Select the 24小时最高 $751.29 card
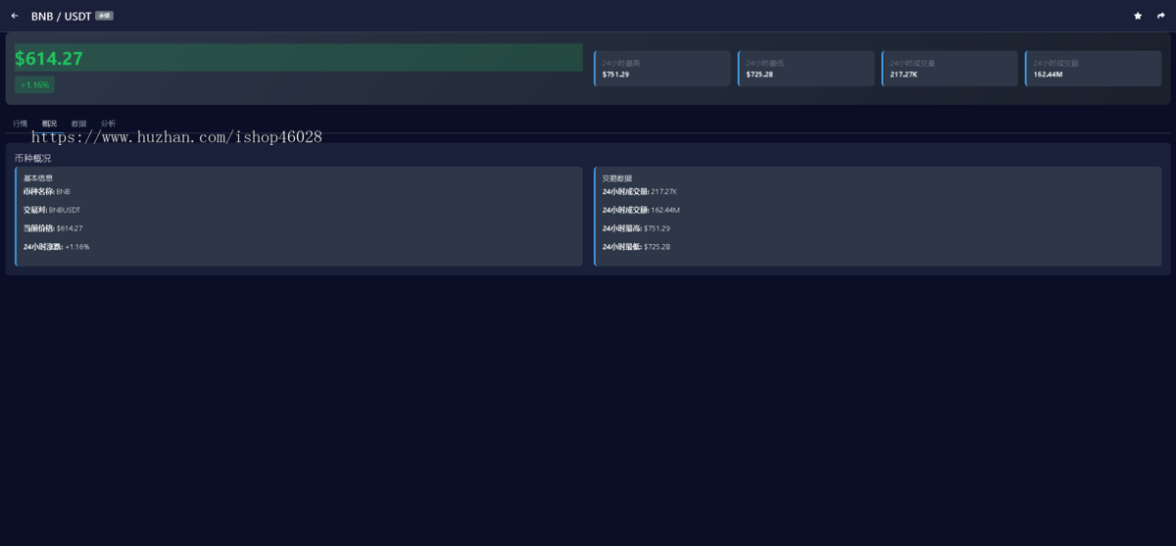 pyautogui.click(x=662, y=69)
